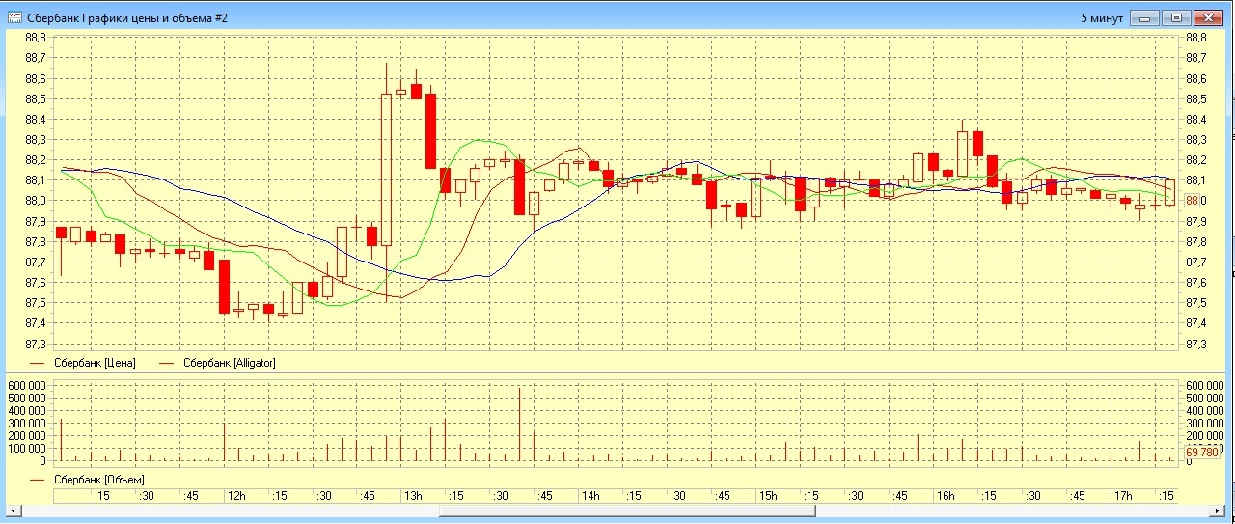This screenshot has height=524, width=1235.
Task: Click the 15h mark on time axis
Action: (x=768, y=495)
